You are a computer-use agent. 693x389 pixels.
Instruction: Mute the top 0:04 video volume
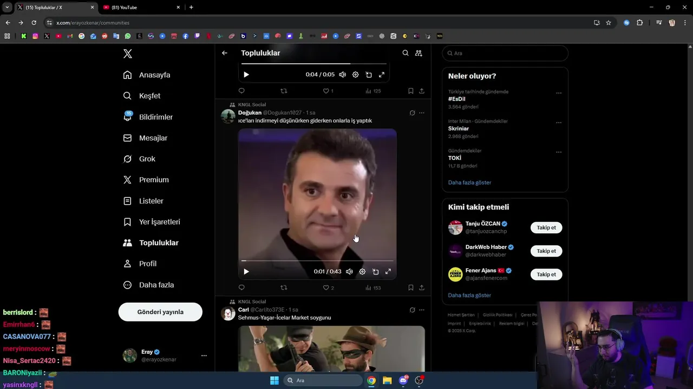(343, 75)
